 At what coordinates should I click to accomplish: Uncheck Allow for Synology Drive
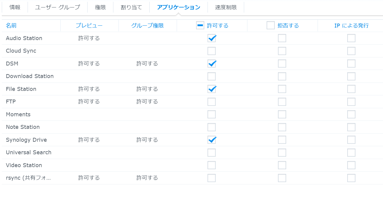211,140
